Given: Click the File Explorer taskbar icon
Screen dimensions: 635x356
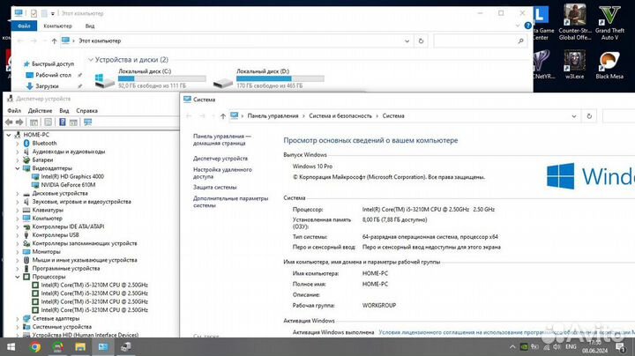Looking at the screenshot, I should tap(80, 347).
